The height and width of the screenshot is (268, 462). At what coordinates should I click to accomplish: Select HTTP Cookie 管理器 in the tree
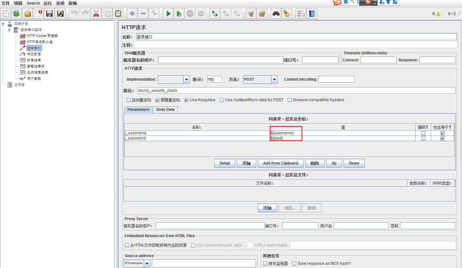pos(42,36)
